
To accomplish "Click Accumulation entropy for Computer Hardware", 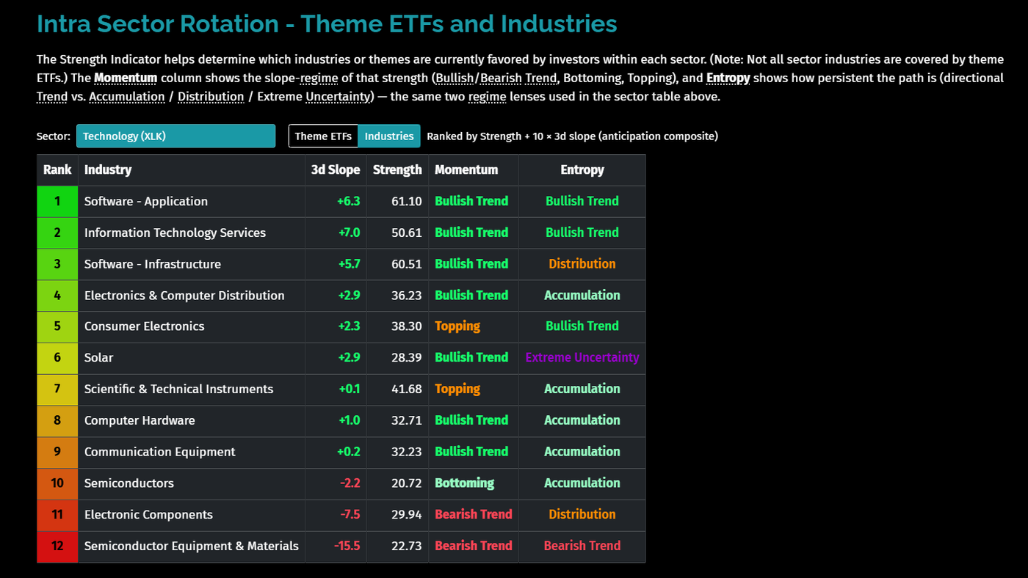I will [x=582, y=420].
